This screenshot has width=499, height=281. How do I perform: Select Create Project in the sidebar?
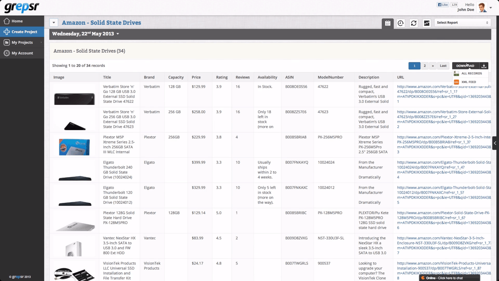pyautogui.click(x=22, y=32)
